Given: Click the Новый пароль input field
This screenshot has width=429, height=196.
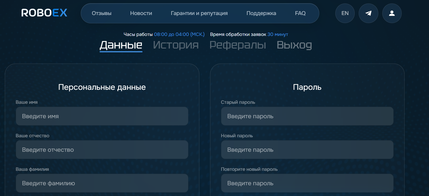Looking at the screenshot, I should tap(307, 150).
